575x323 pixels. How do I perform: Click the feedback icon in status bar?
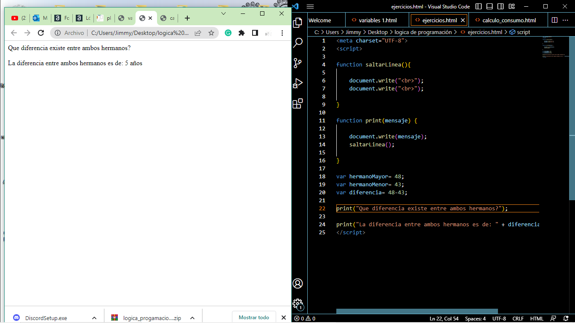tap(554, 318)
